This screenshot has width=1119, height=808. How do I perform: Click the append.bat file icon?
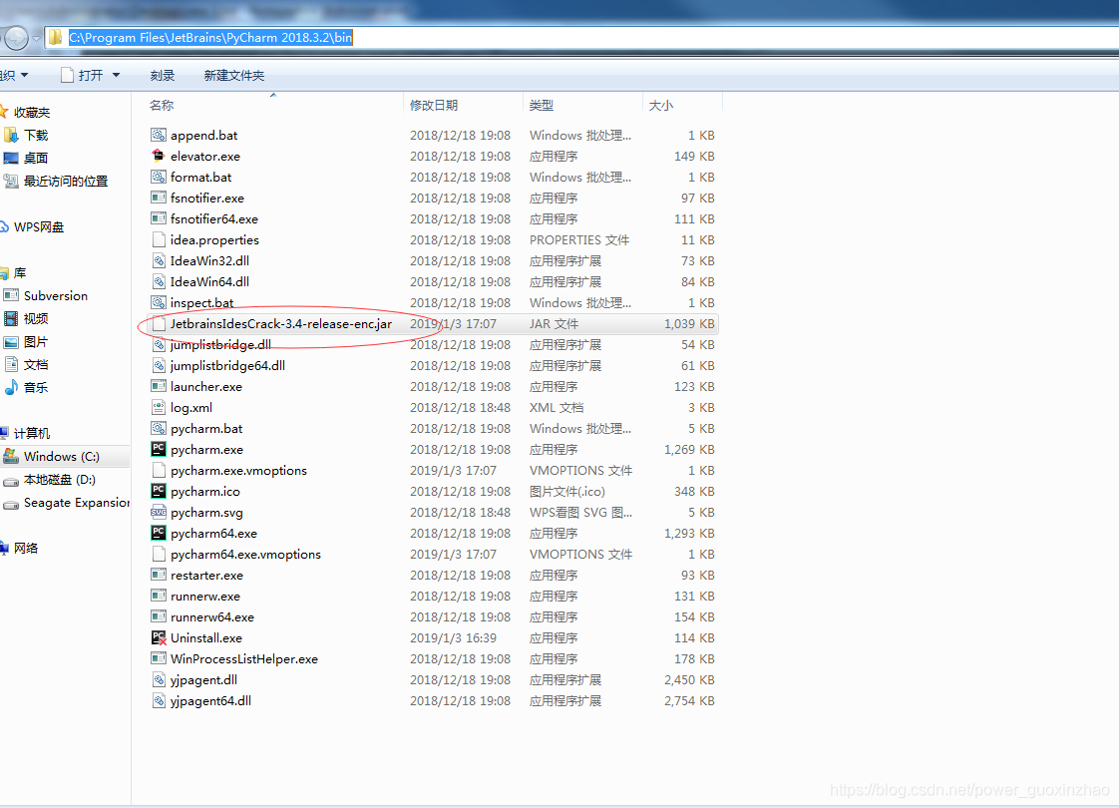click(x=159, y=135)
